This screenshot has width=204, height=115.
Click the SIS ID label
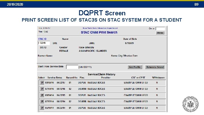(x=43, y=47)
